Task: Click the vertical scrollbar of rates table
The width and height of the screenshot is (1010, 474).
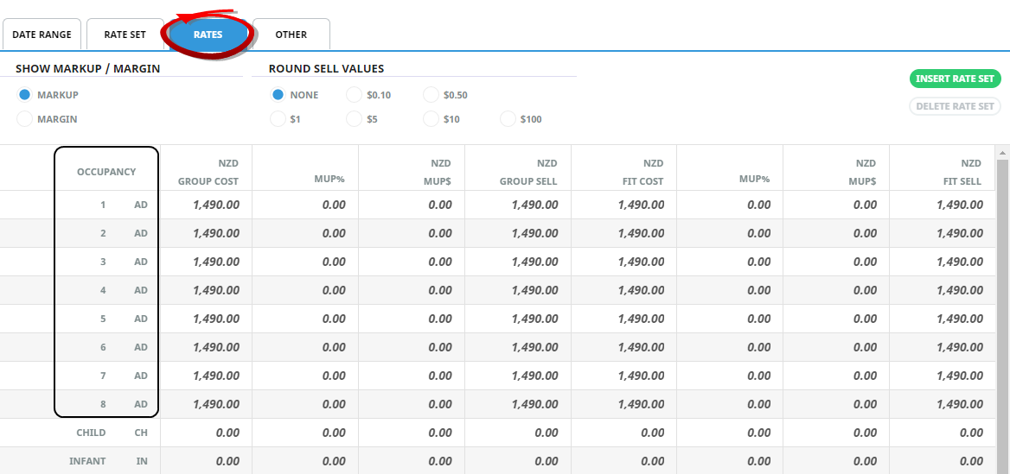Action: click(x=1002, y=302)
